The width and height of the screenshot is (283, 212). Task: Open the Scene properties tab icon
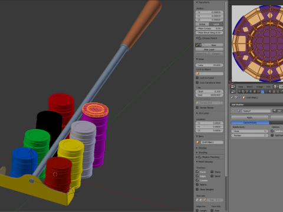247,92
